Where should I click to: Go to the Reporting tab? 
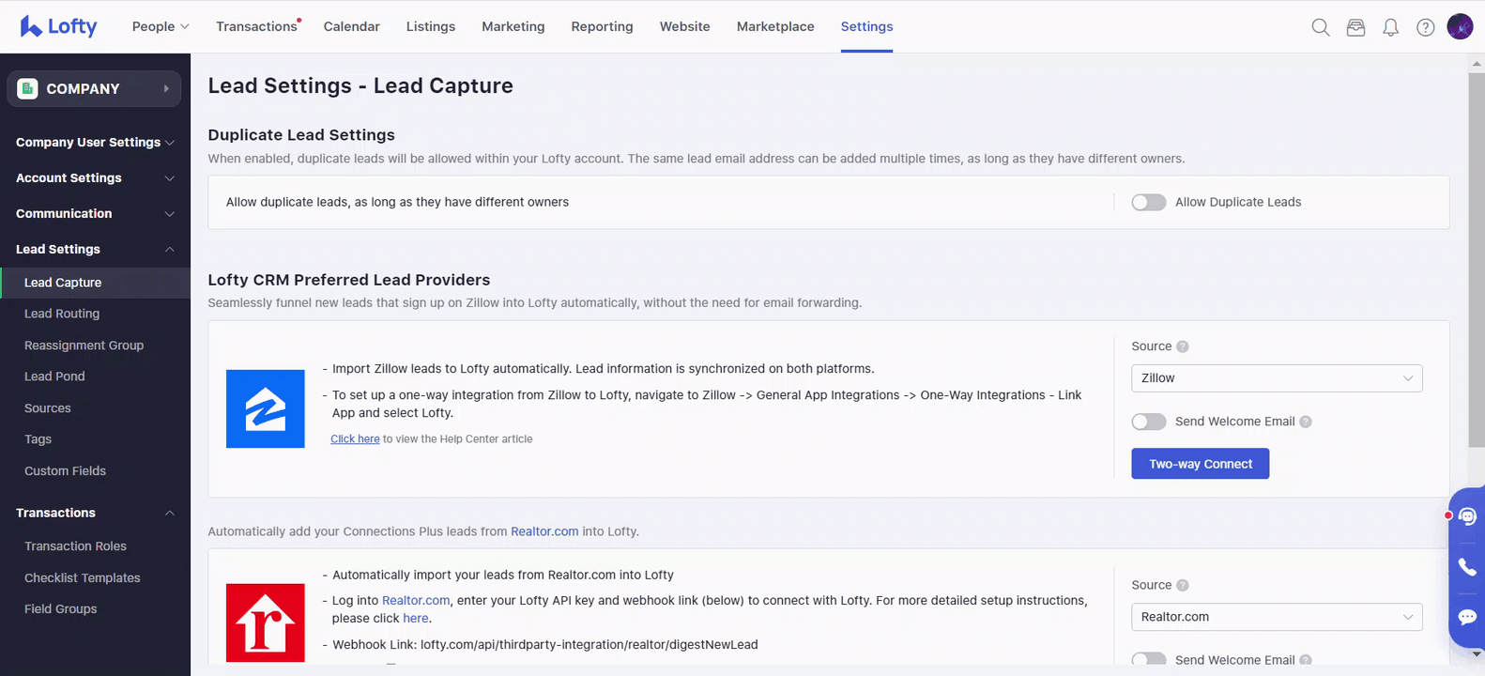602,26
